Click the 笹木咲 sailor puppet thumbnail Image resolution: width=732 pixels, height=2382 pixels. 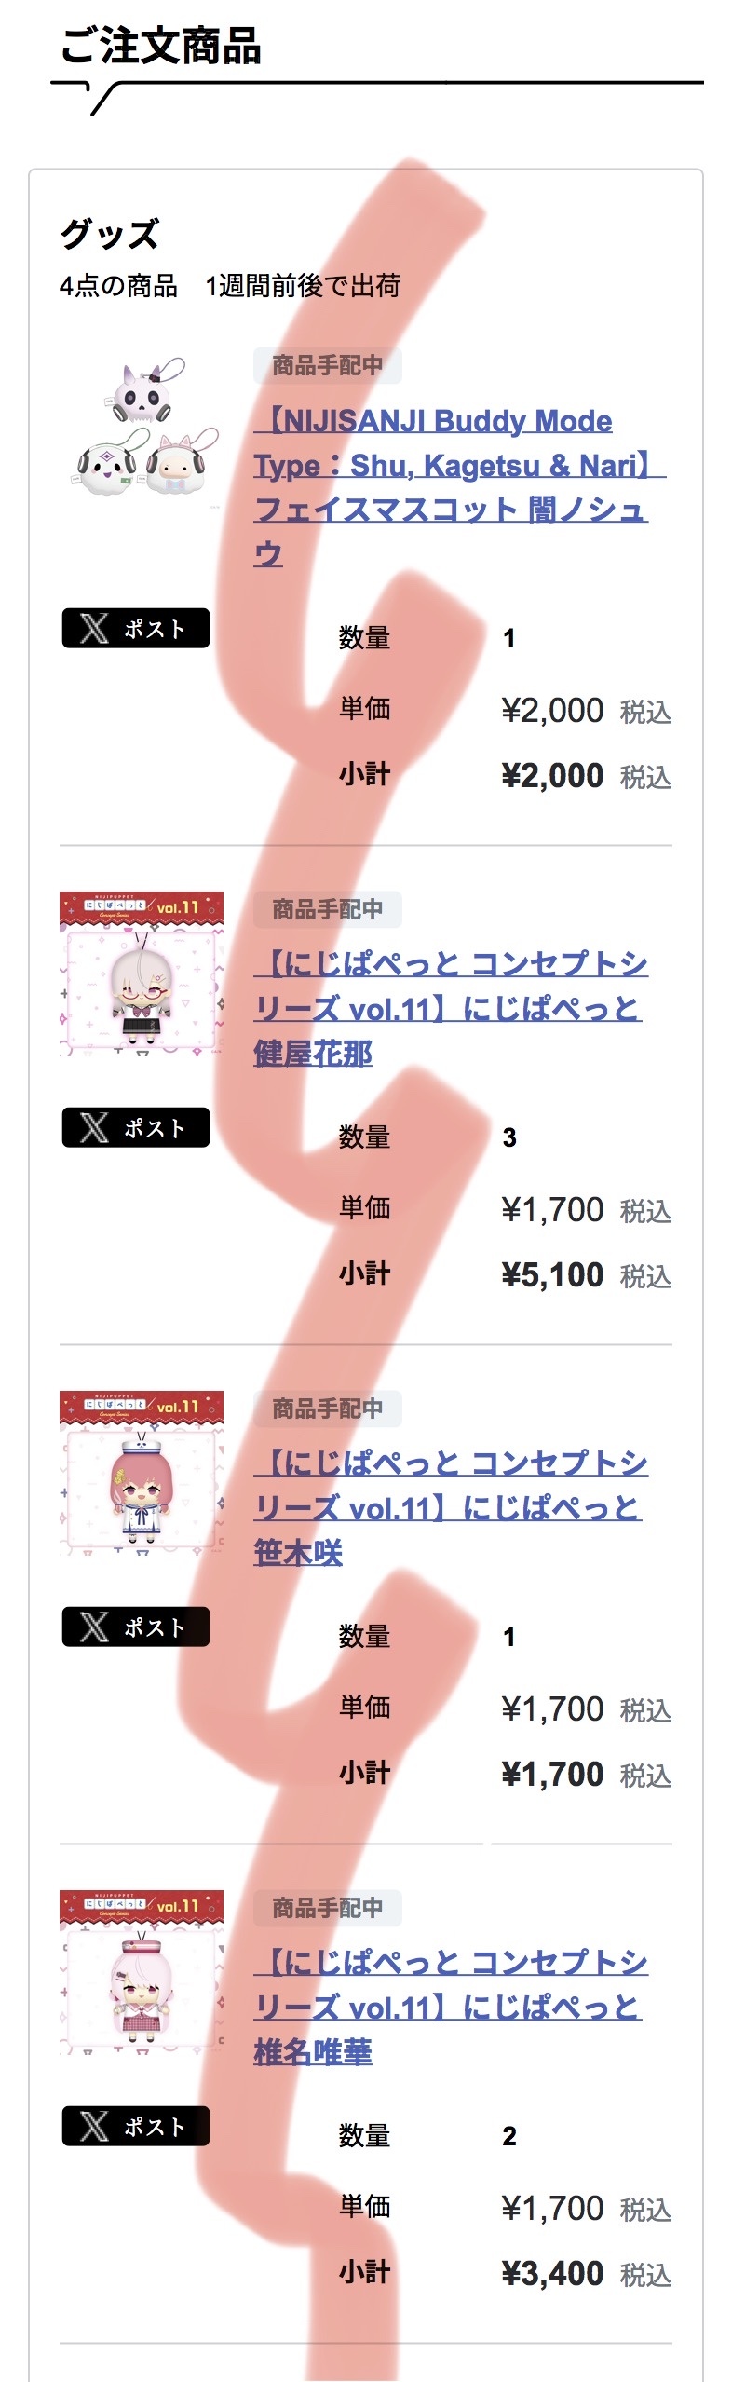(142, 1473)
